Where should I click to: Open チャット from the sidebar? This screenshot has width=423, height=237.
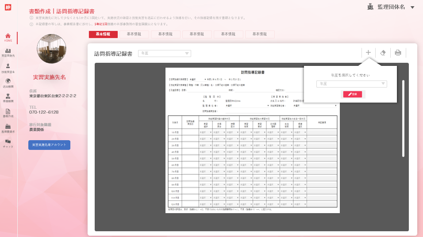(8, 143)
